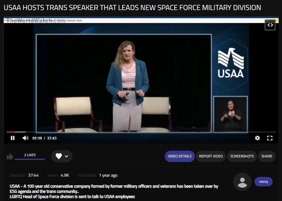Pause the video playback
Image resolution: width=282 pixels, height=201 pixels.
pos(12,138)
